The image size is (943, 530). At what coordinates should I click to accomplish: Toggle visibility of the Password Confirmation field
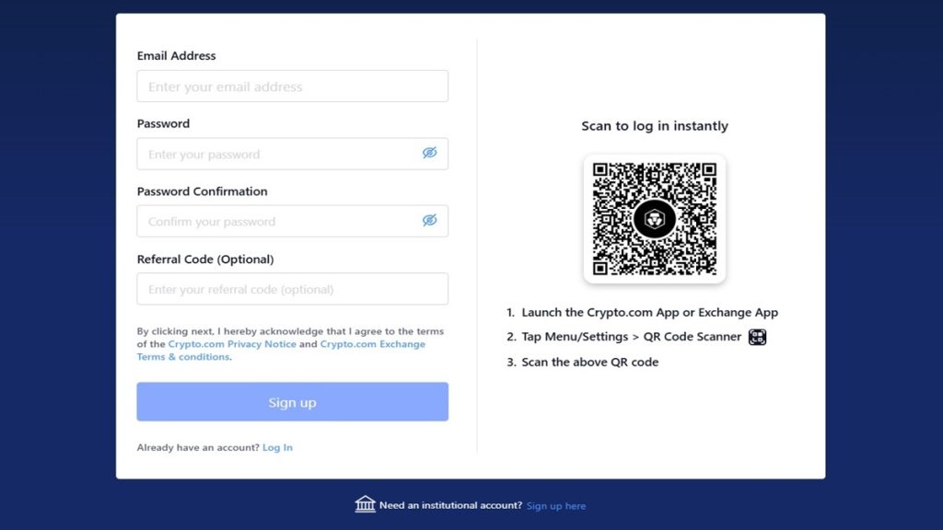pyautogui.click(x=429, y=221)
